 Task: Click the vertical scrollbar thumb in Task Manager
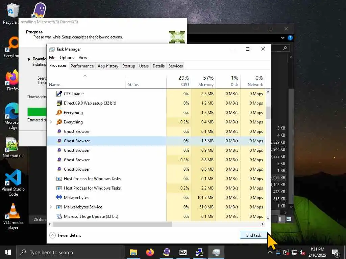pos(268,113)
